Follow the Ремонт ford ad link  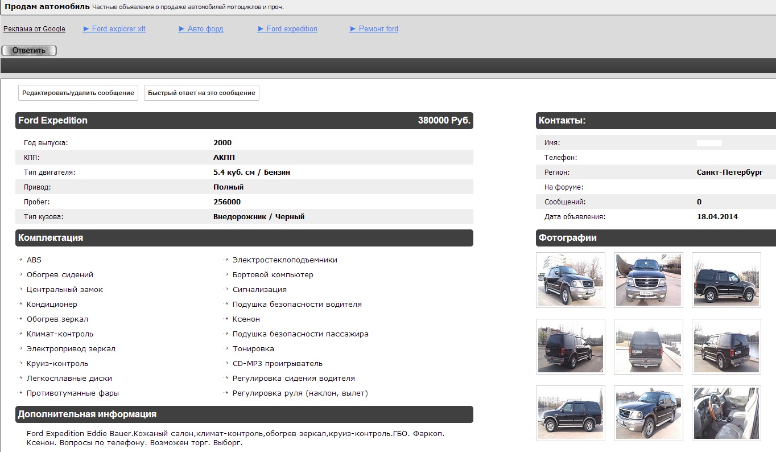pyautogui.click(x=374, y=29)
